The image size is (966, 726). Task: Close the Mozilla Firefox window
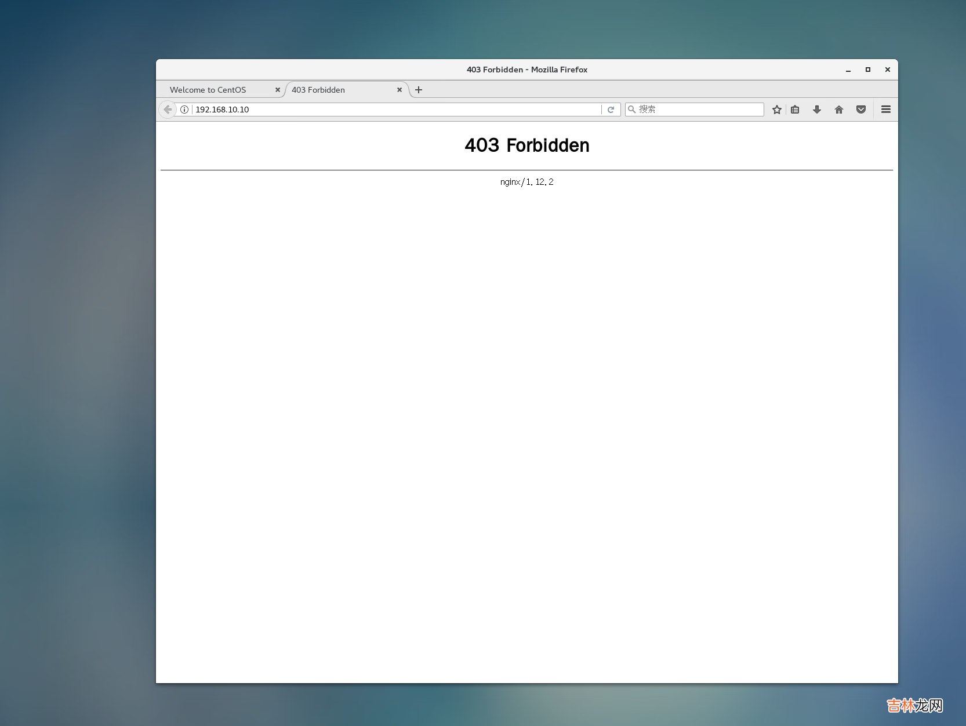pos(888,70)
